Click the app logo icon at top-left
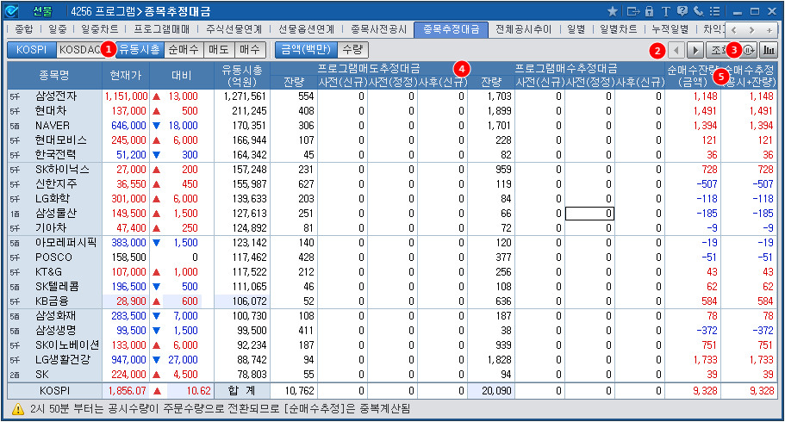The image size is (785, 422). (x=11, y=11)
